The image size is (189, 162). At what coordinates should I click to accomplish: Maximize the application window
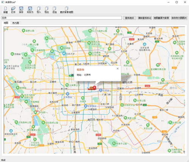pos(177,2)
